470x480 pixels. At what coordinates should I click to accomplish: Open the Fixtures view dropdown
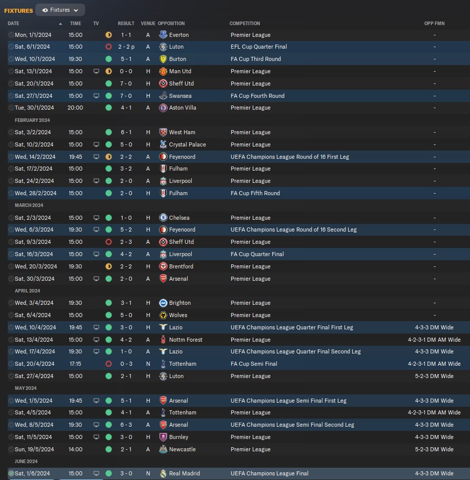click(60, 10)
